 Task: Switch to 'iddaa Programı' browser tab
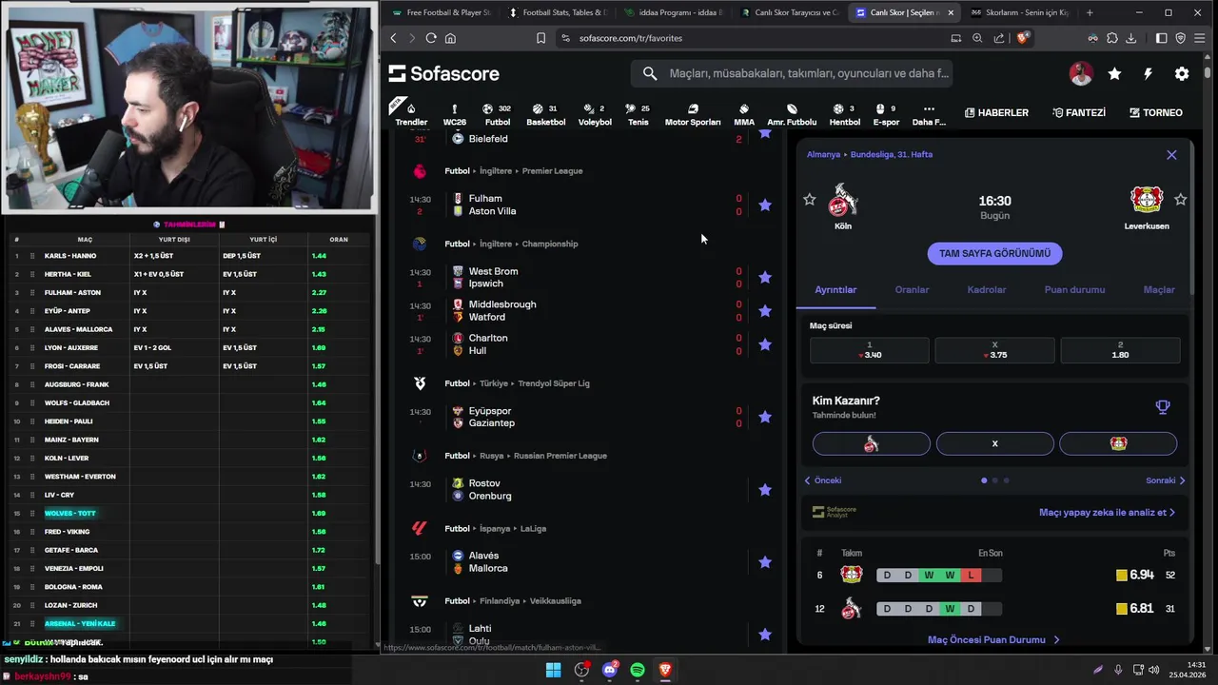pyautogui.click(x=674, y=12)
